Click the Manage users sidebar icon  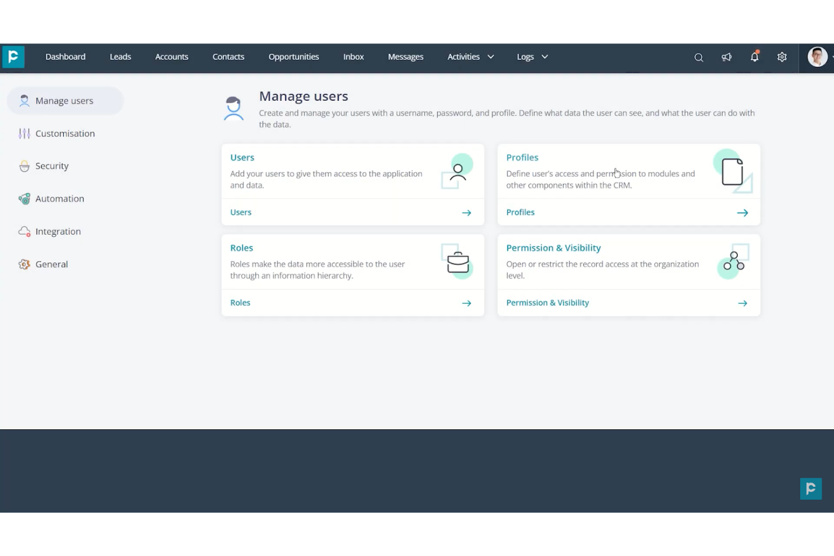pos(24,100)
